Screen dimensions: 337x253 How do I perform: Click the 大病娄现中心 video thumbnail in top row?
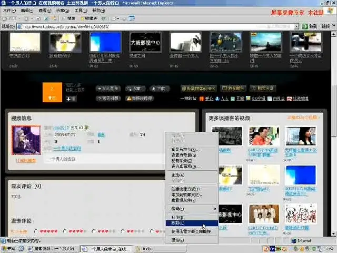pyautogui.click(x=146, y=42)
